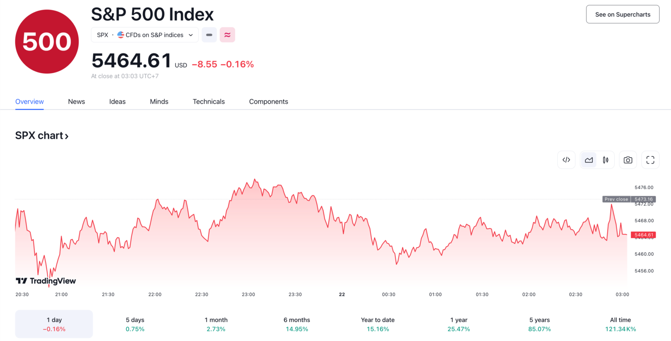Open the embed code widget icon

point(566,160)
